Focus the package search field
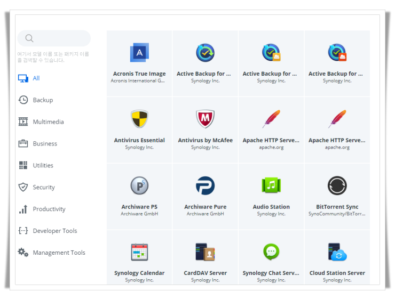395x300 pixels. tap(54, 38)
